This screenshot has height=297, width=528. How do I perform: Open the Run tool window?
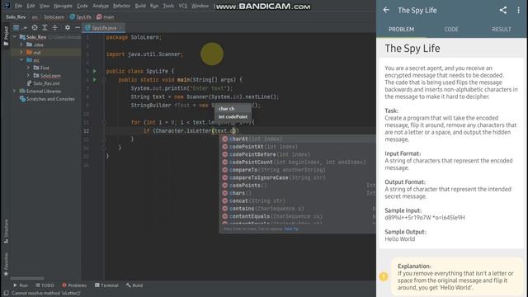point(20,285)
